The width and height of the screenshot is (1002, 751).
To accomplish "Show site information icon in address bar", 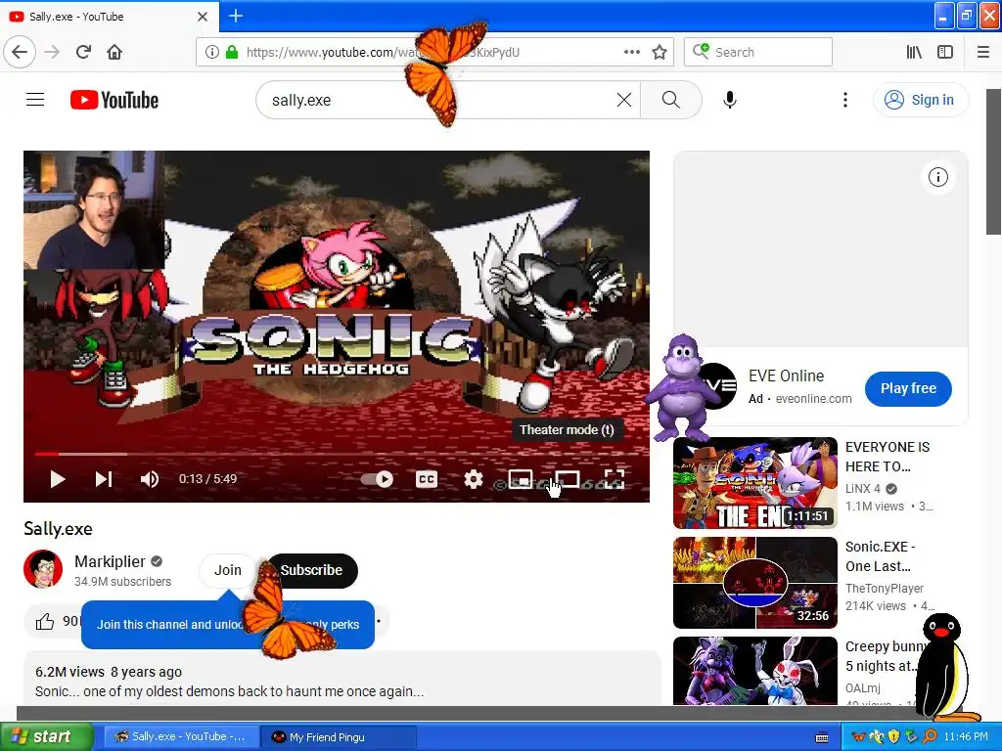I will (x=212, y=52).
